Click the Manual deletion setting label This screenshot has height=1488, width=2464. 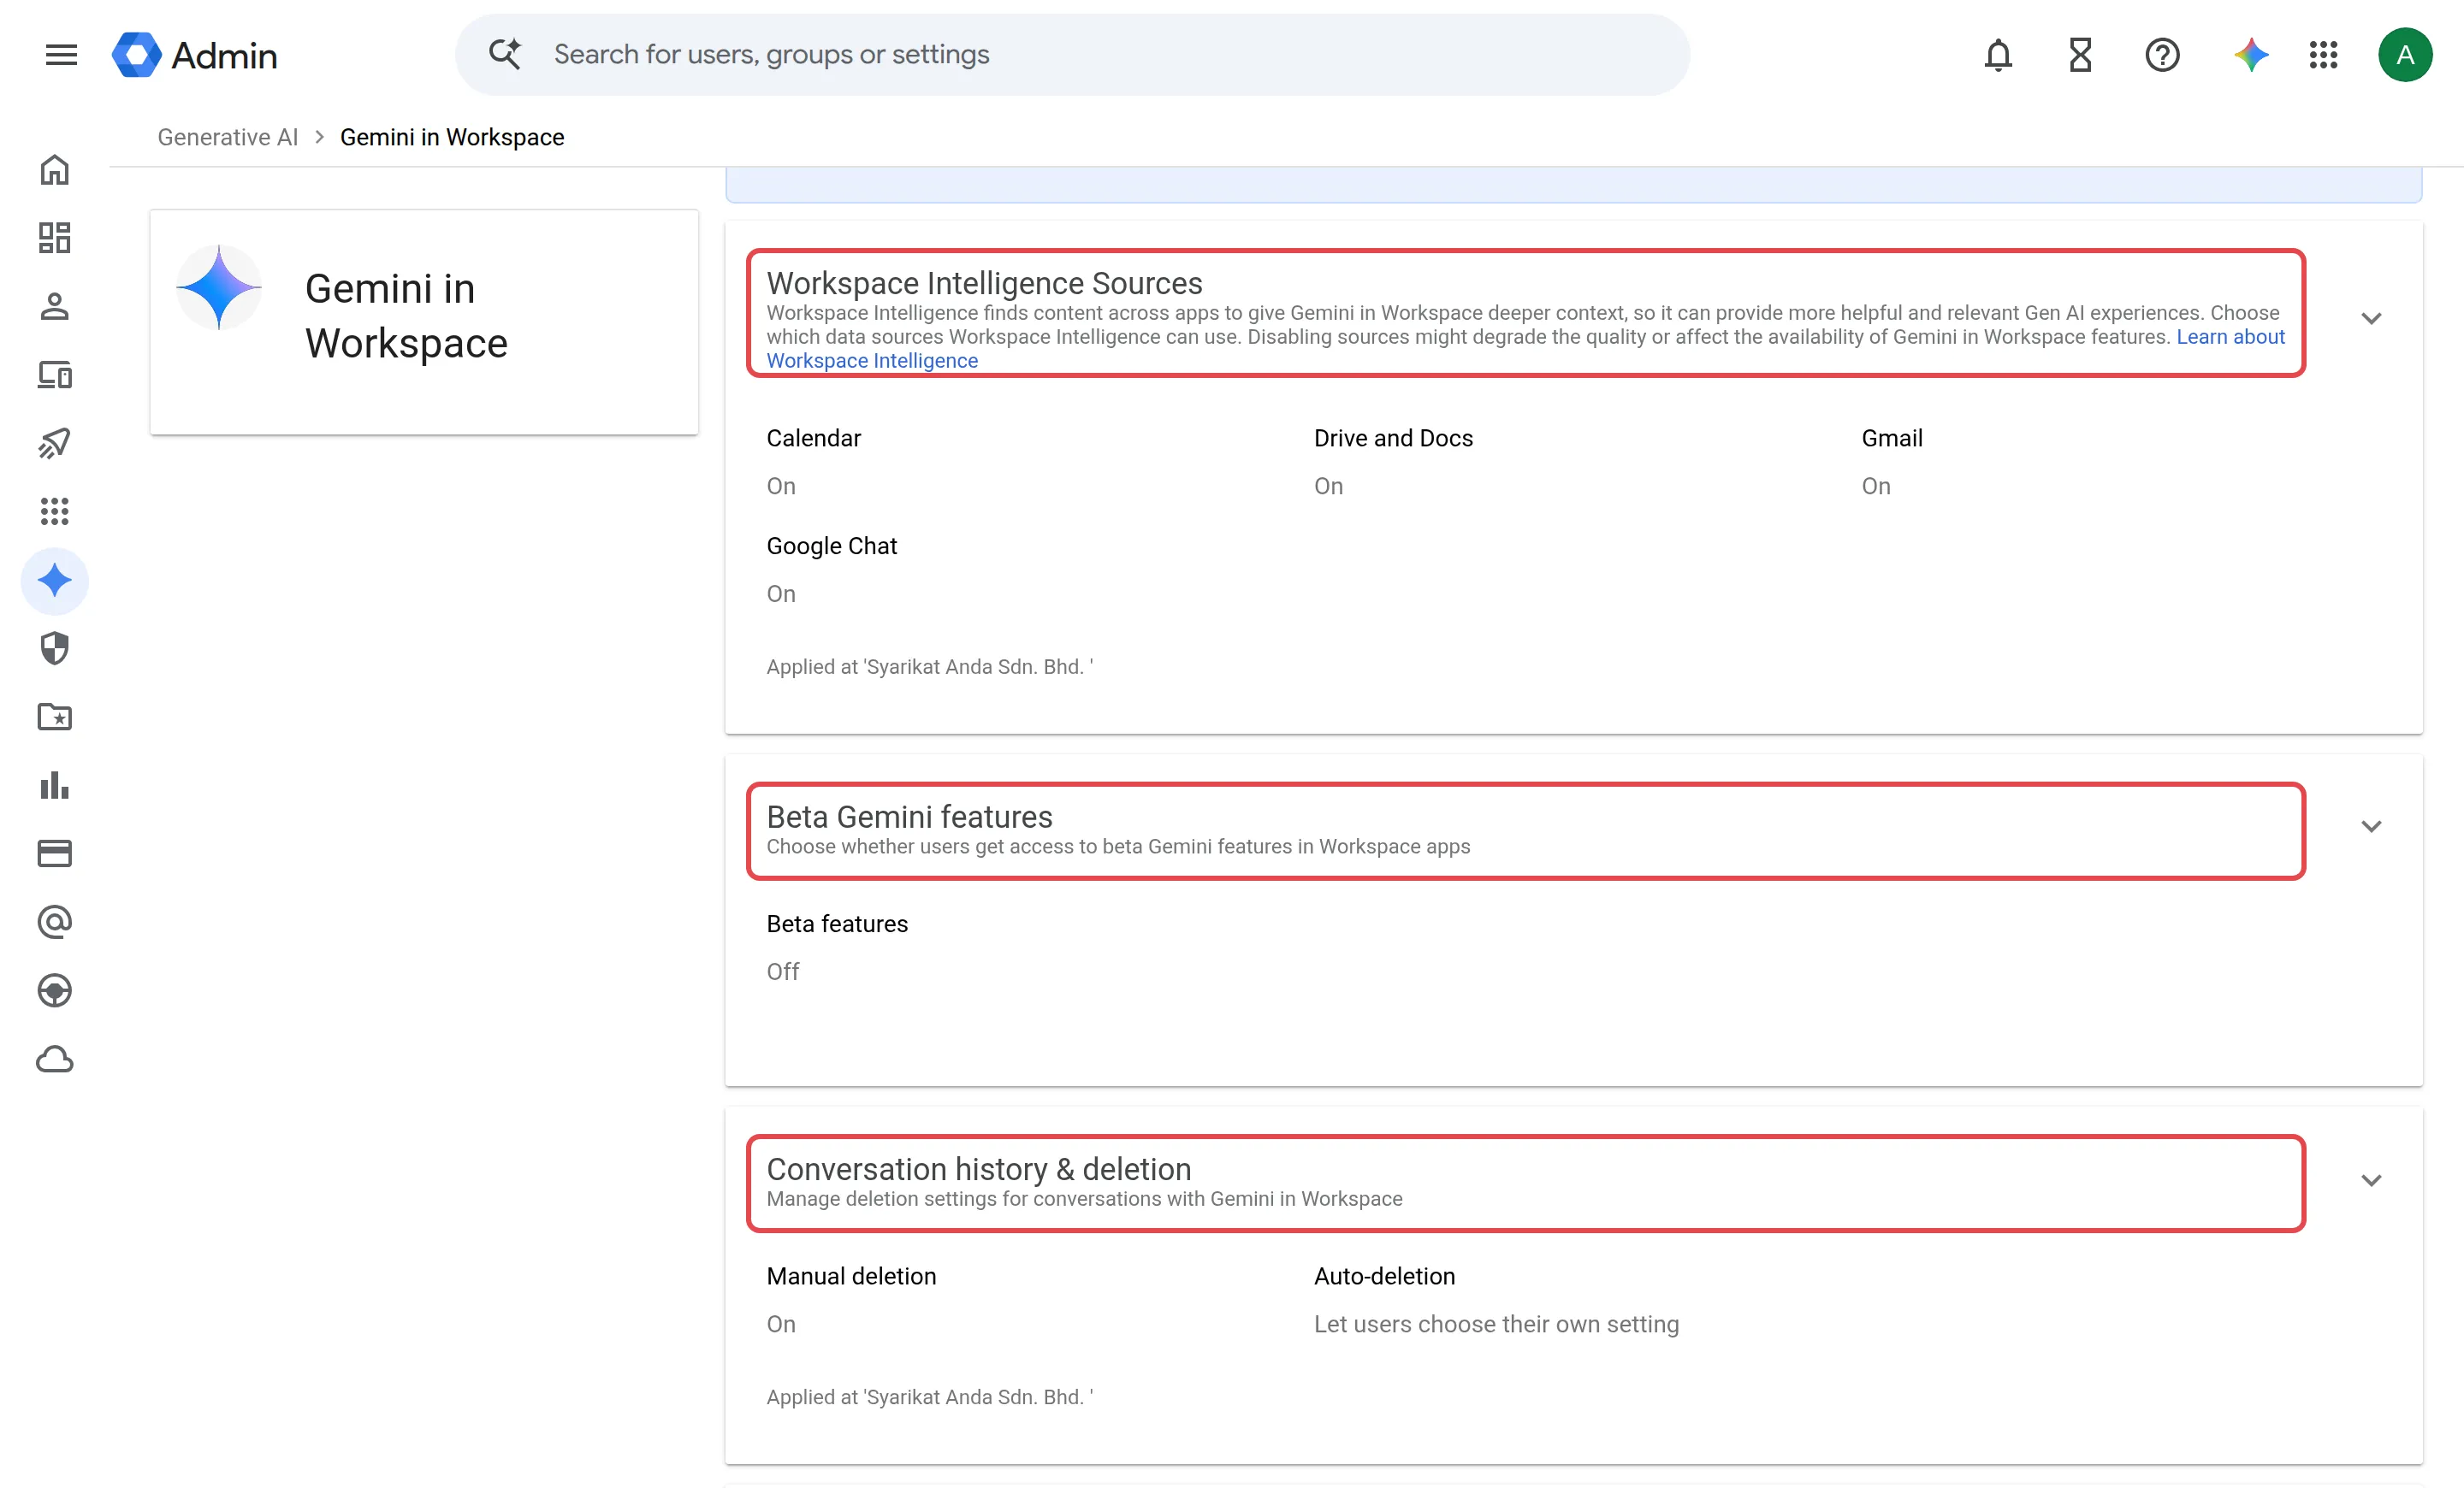pos(851,1276)
